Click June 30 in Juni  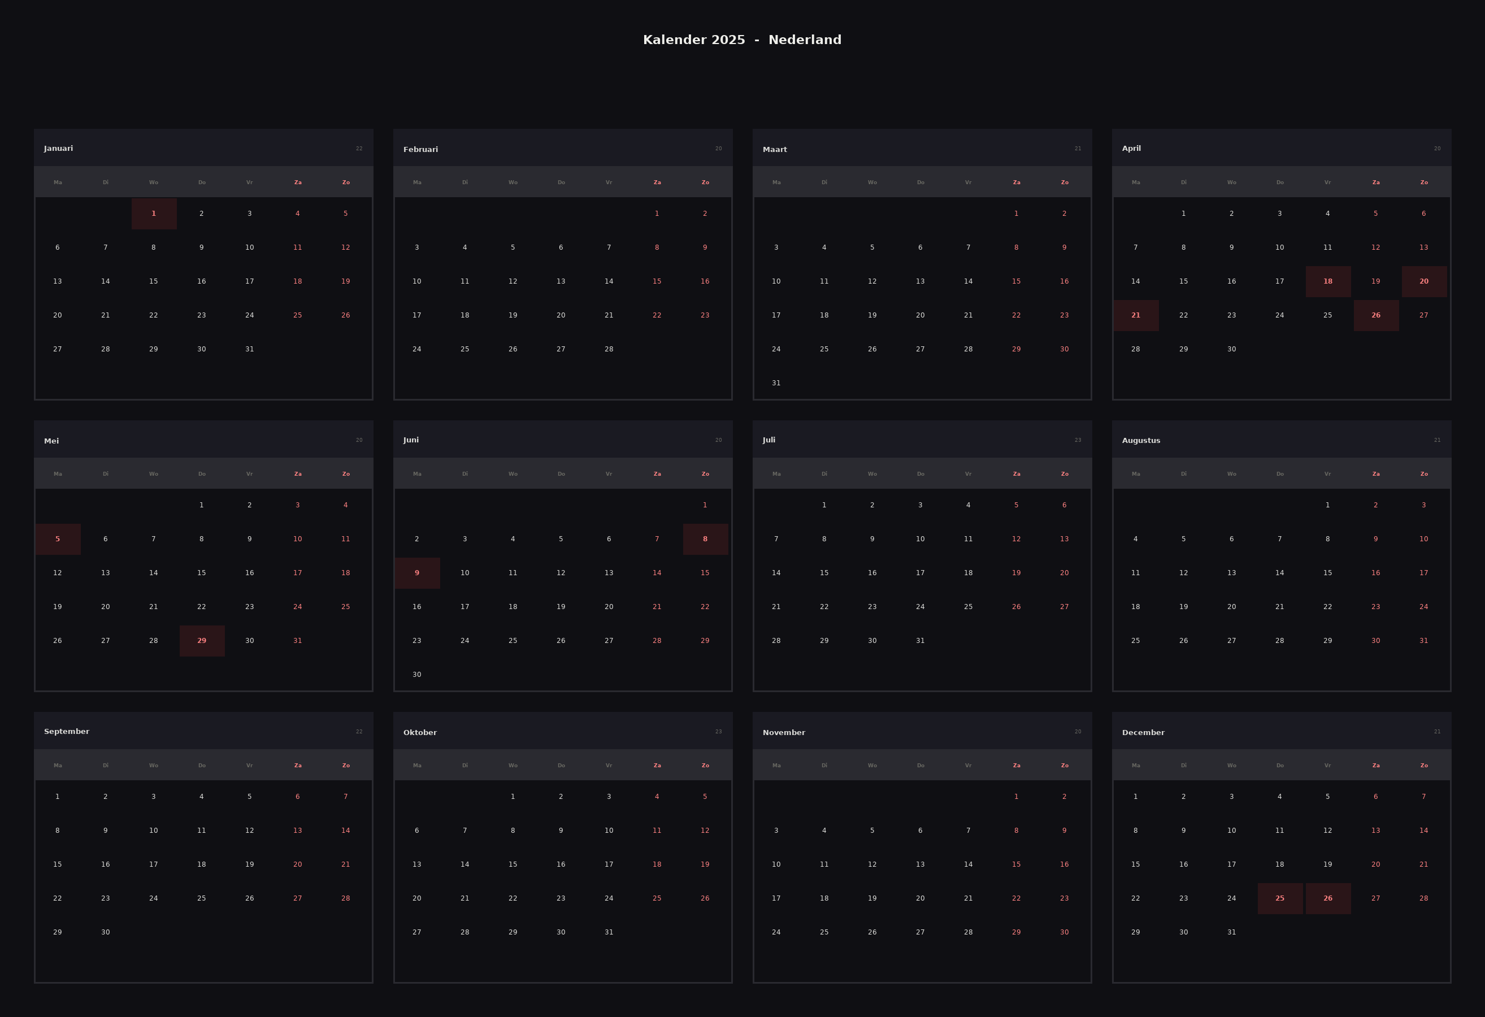pyautogui.click(x=417, y=675)
